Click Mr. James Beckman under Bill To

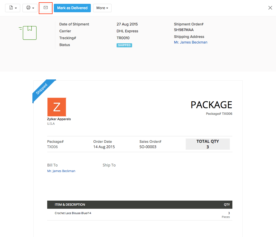[x=61, y=171]
